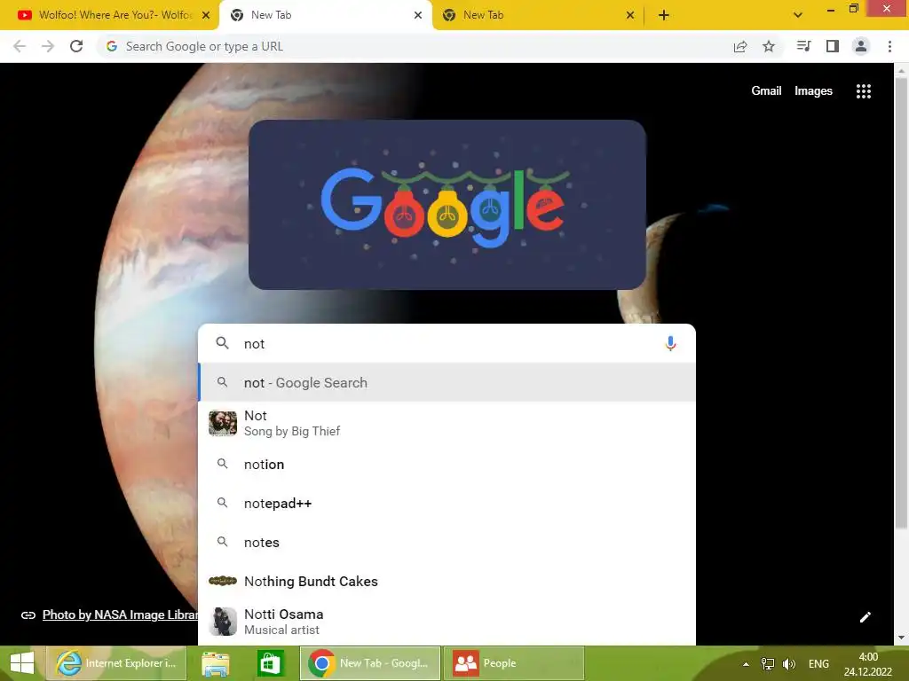The image size is (909, 681).
Task: Click the scrollbar down arrow
Action: click(901, 638)
